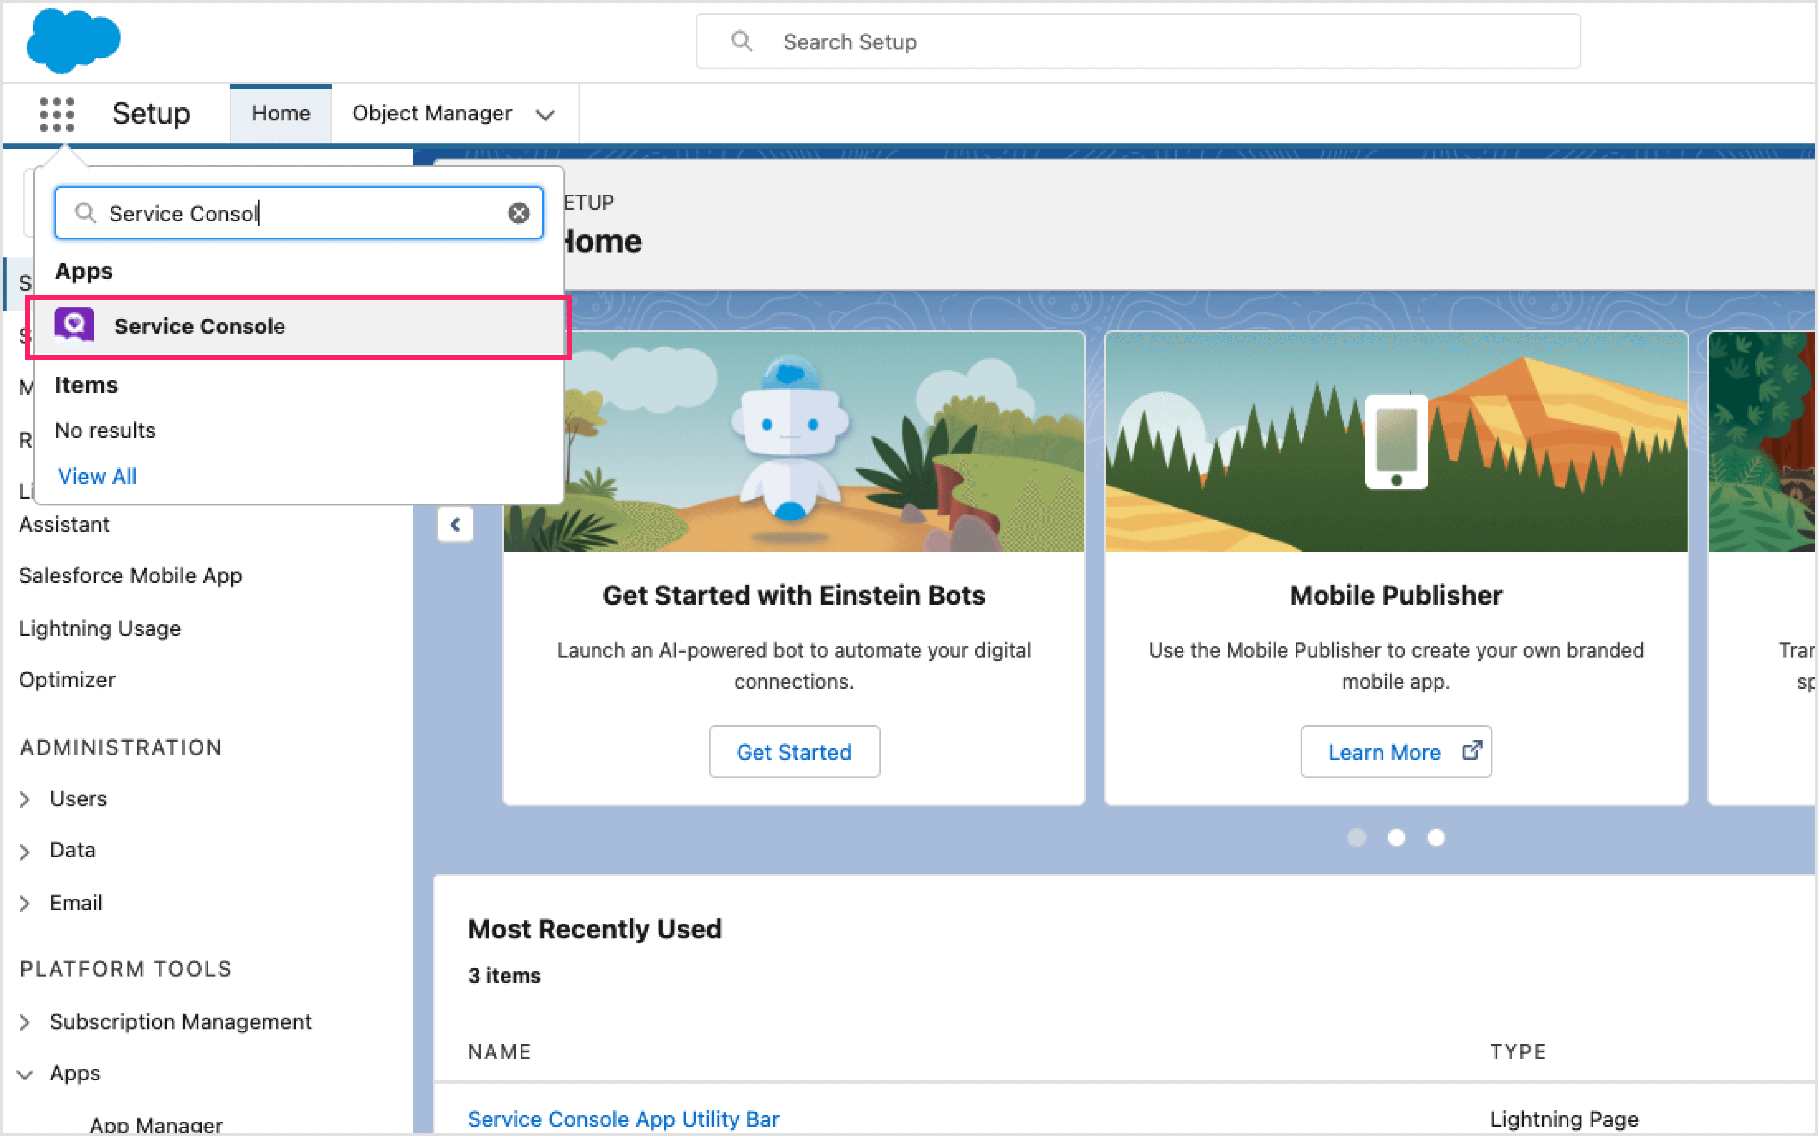Open the App Launcher grid icon
1818x1136 pixels.
point(57,114)
